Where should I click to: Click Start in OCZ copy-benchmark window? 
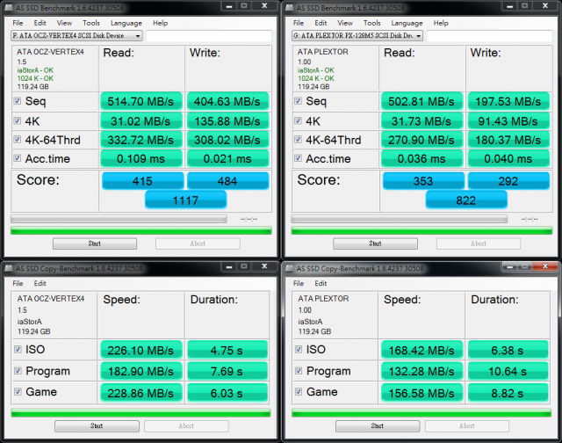click(97, 425)
